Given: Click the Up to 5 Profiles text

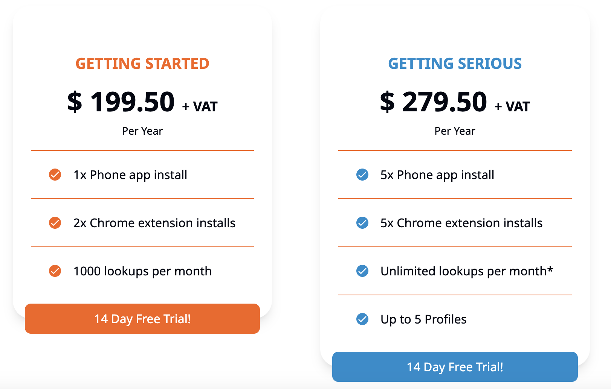Looking at the screenshot, I should pos(423,319).
